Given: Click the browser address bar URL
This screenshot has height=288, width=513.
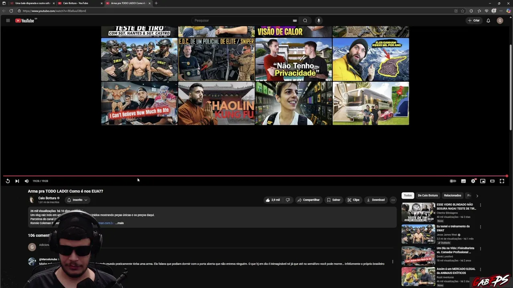Looking at the screenshot, I should [x=55, y=11].
